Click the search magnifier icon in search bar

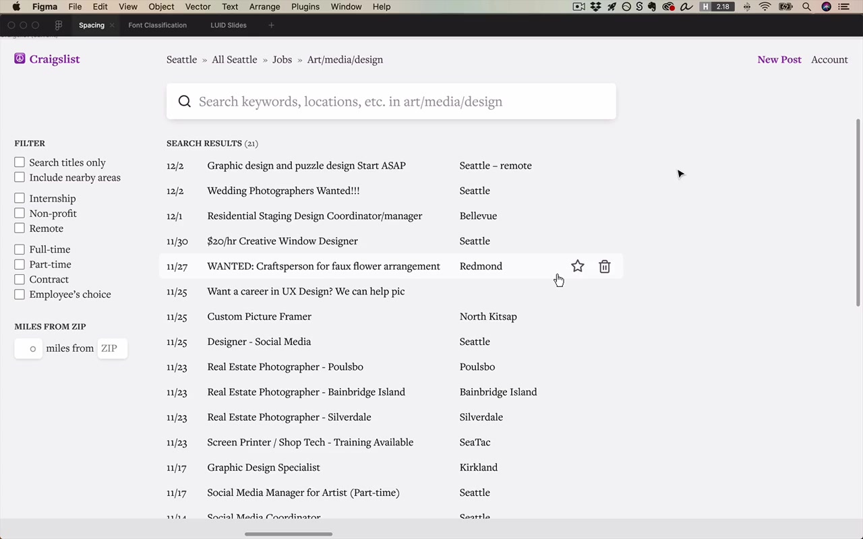click(185, 102)
